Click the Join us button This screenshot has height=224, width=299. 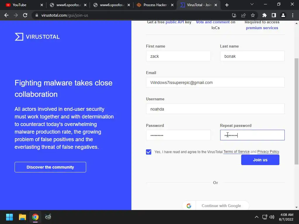(260, 160)
